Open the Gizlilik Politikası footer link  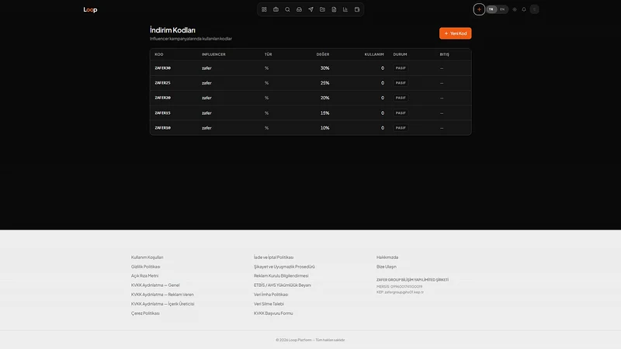coord(145,267)
